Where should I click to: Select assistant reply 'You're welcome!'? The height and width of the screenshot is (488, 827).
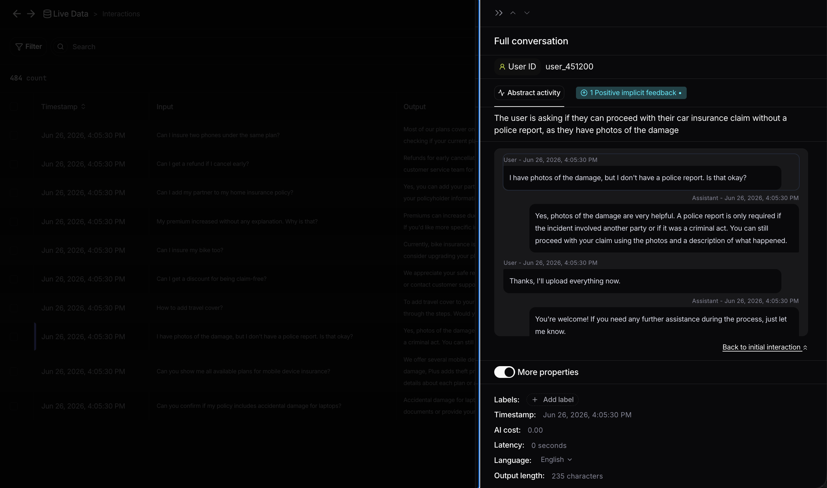[x=664, y=322]
